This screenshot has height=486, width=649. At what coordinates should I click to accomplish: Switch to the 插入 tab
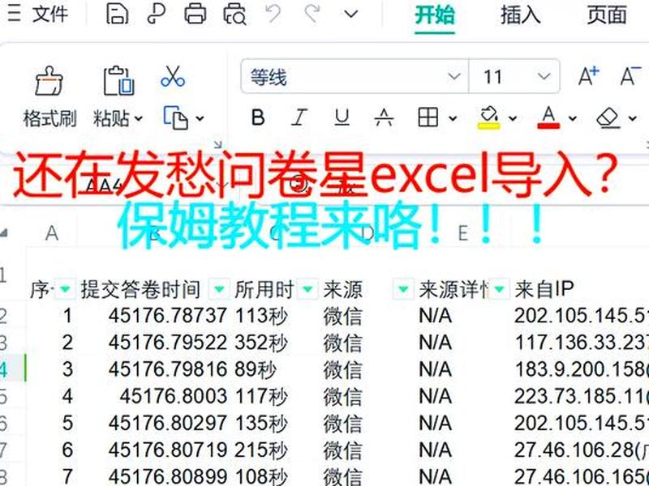[520, 15]
